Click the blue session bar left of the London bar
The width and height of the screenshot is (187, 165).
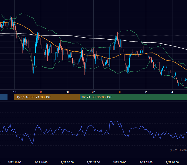point(4,97)
